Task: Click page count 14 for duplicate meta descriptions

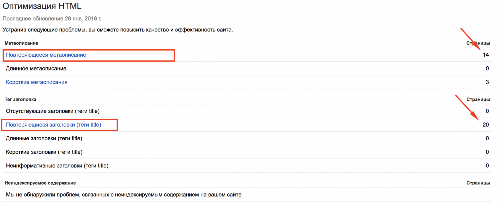Action: (x=486, y=55)
